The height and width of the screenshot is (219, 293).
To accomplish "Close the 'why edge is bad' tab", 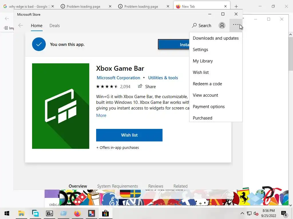I will coord(53,7).
